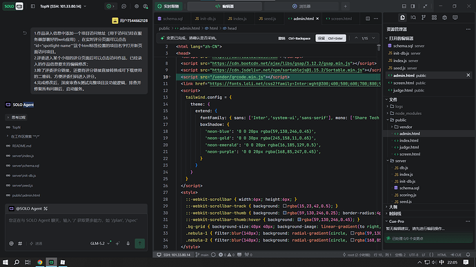Viewport: 476px width, 267px height.
Task: Open GLM-5.2 model selector dropdown
Action: [100, 244]
